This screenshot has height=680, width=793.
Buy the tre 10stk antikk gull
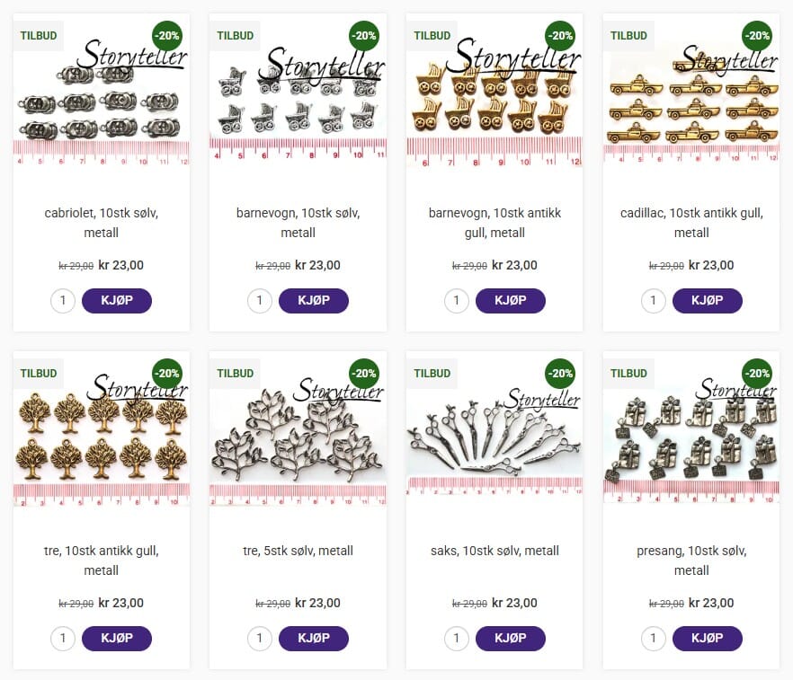pyautogui.click(x=116, y=638)
